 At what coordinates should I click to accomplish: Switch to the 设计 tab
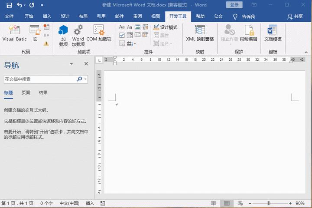[65, 17]
